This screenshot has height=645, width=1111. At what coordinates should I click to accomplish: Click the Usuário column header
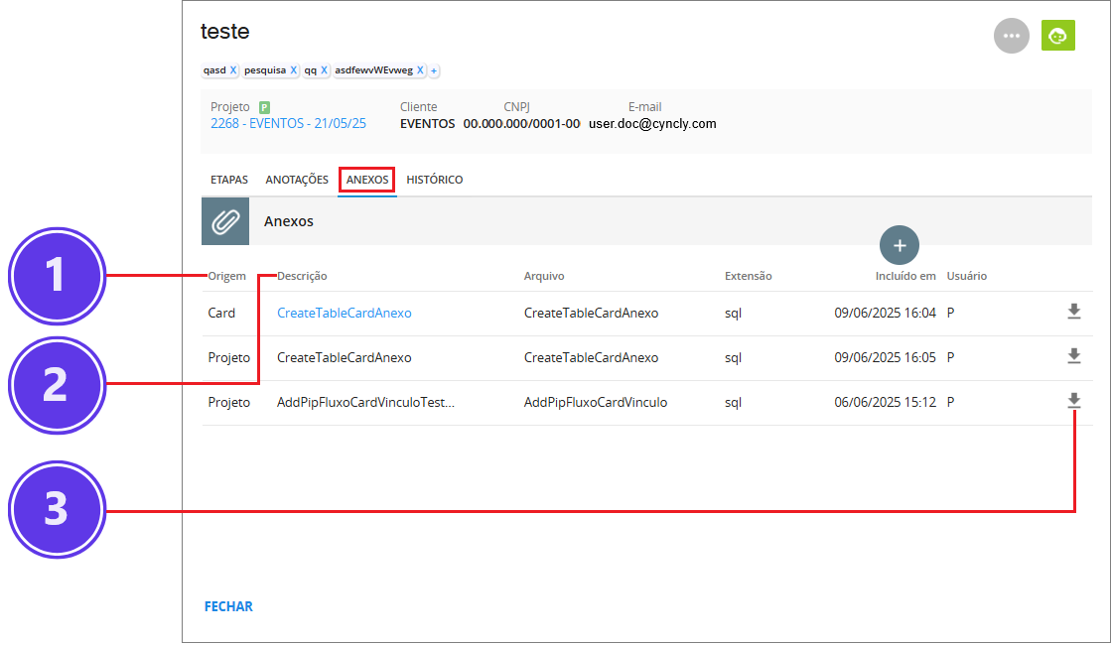[x=966, y=276]
